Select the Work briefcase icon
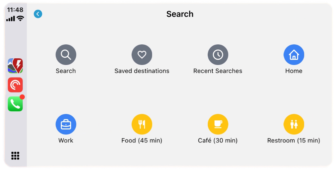 pyautogui.click(x=66, y=124)
